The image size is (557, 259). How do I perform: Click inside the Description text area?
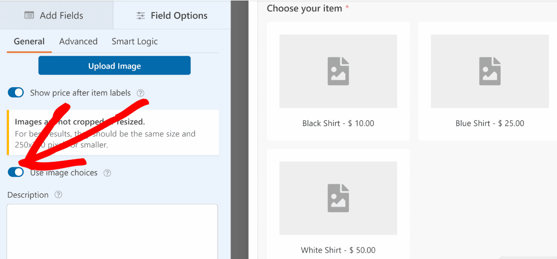[x=112, y=232]
